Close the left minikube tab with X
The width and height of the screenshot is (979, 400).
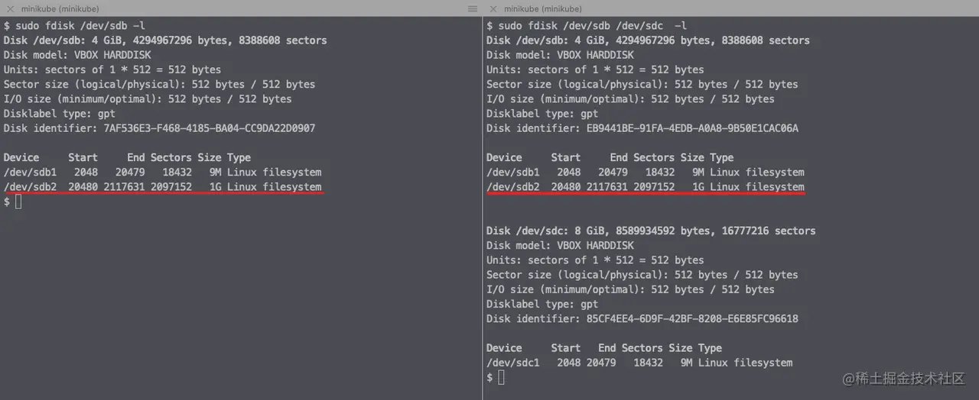pos(9,8)
